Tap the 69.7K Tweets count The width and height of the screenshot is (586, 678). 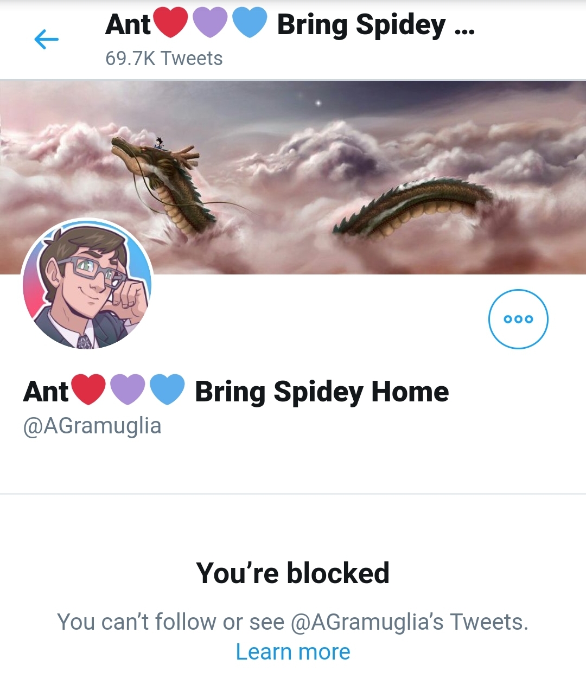click(x=164, y=59)
